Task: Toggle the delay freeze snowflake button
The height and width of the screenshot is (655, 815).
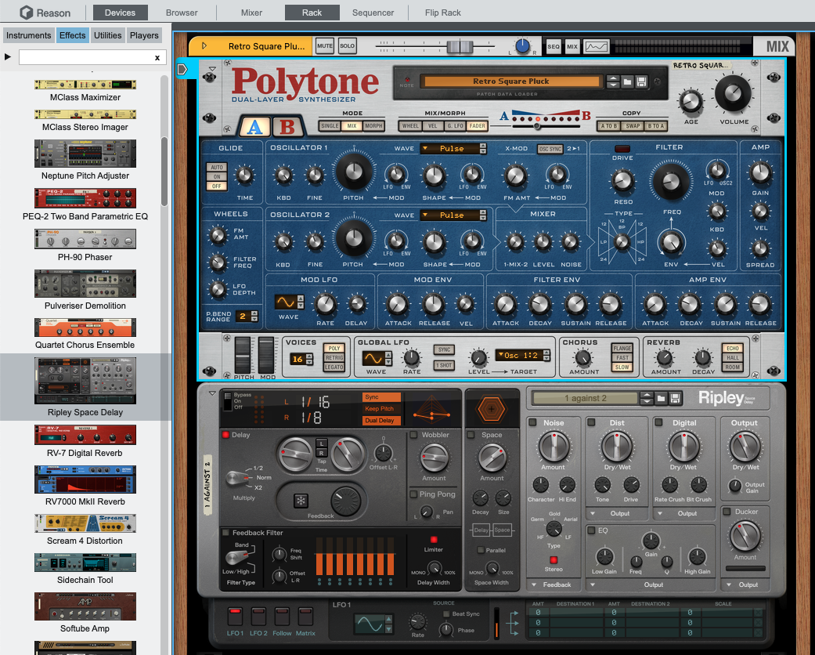Action: pyautogui.click(x=301, y=501)
